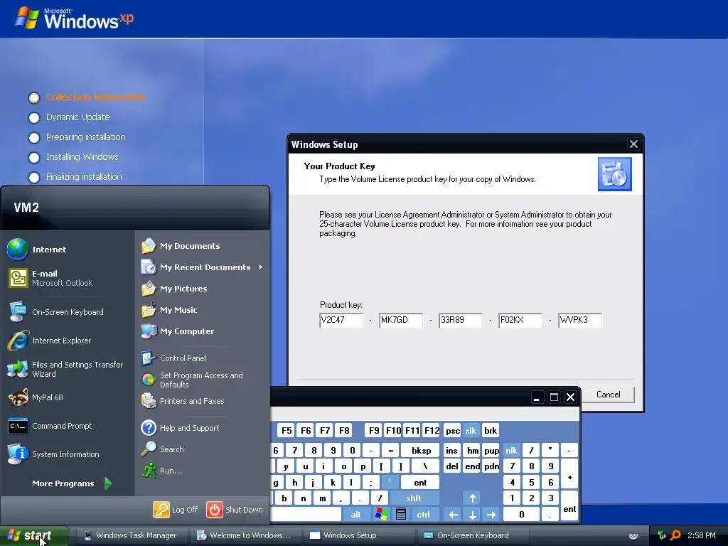Click the numpad 5 key
Screen dimensions: 728x546
click(531, 483)
